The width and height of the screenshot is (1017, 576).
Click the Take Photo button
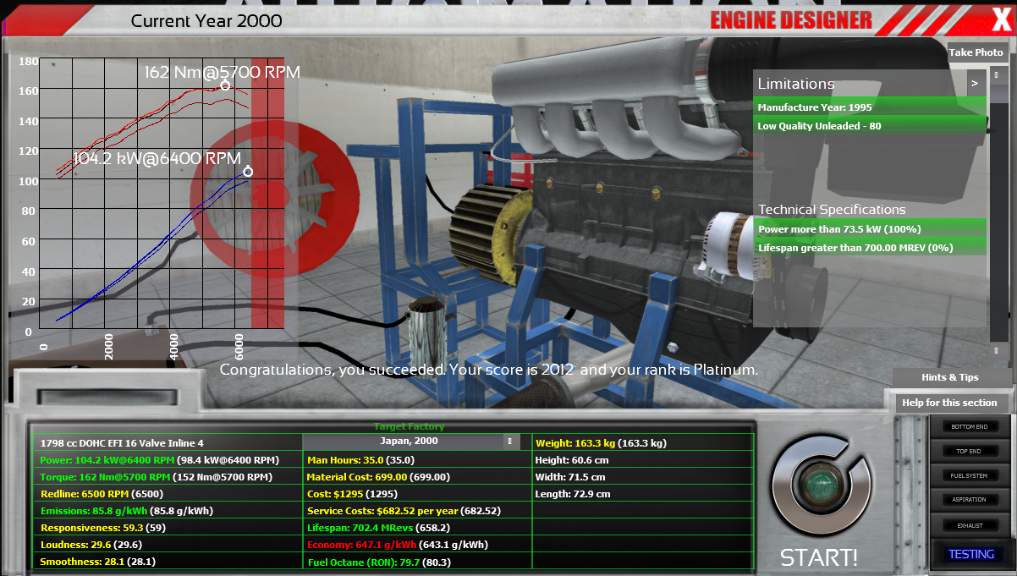[x=976, y=52]
